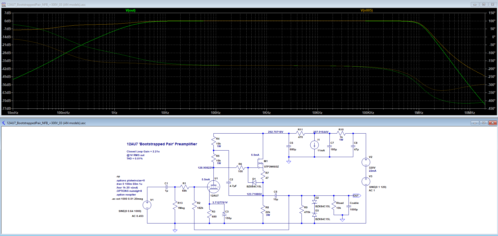Select the R10 1k resistor symbol

[341, 133]
